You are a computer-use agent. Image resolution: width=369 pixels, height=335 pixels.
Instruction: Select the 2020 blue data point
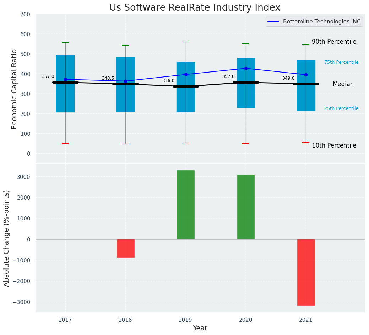point(246,68)
